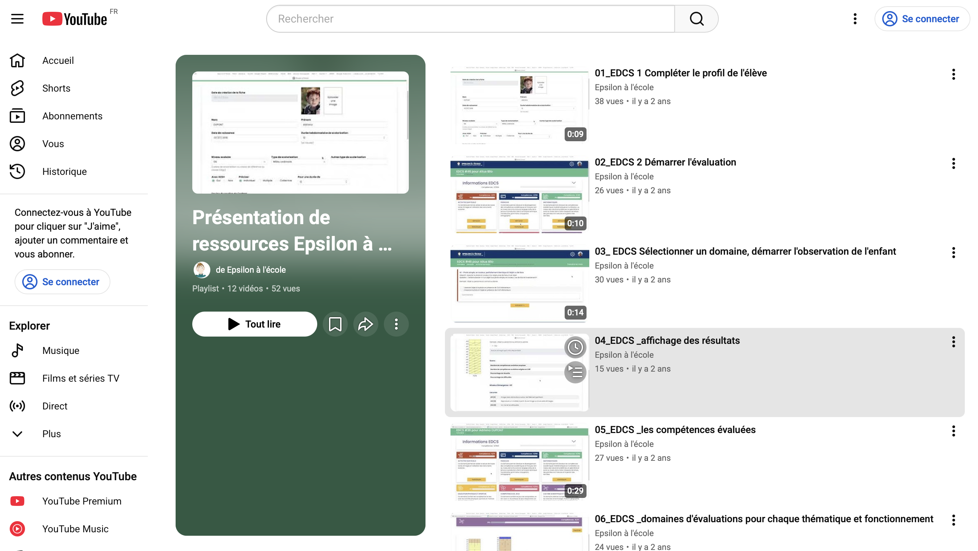The width and height of the screenshot is (978, 551).
Task: Open options menu for 05_EDCS video
Action: [953, 431]
